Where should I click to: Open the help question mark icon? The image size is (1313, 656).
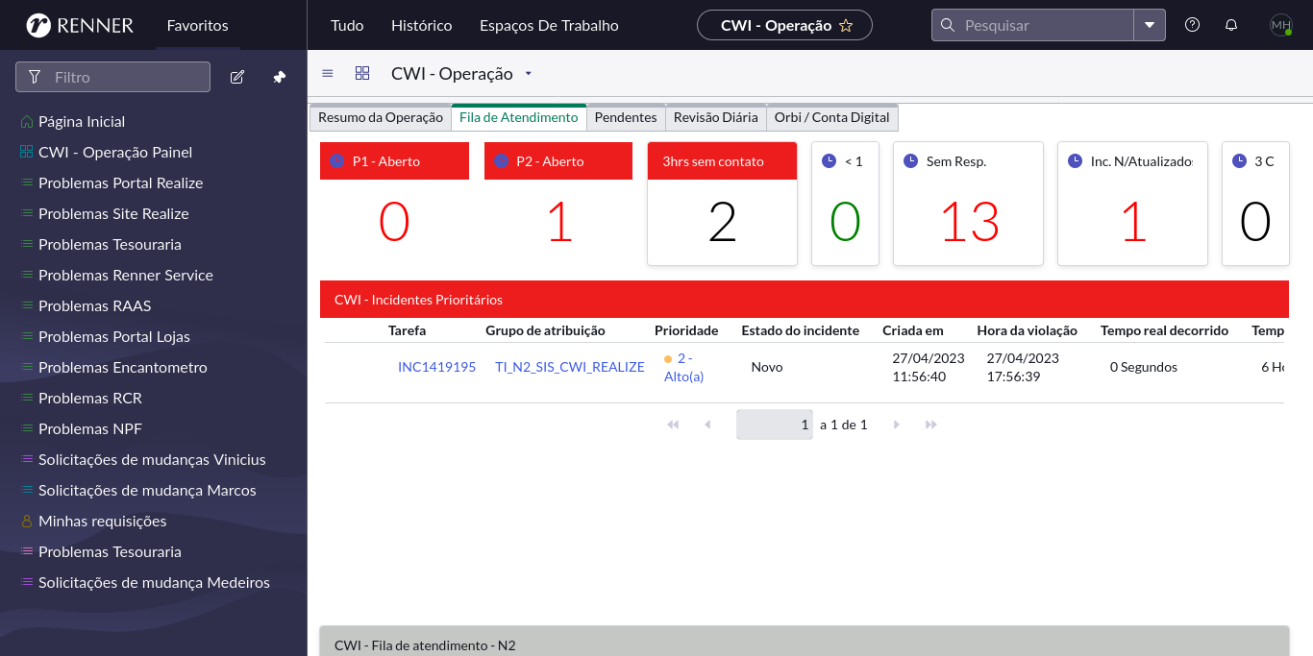1193,25
